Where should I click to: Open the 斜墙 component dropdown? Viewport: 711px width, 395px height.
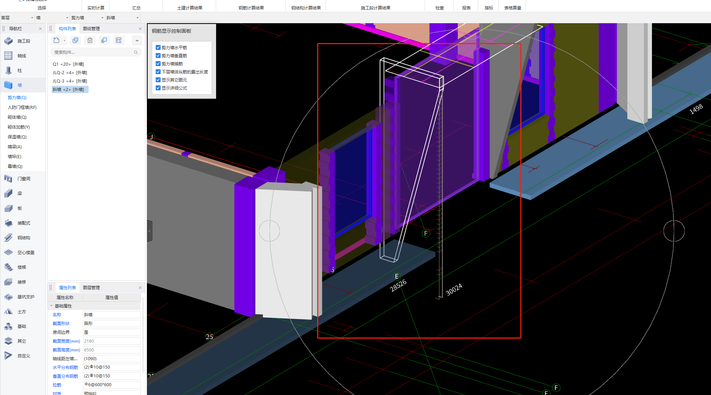tap(123, 18)
